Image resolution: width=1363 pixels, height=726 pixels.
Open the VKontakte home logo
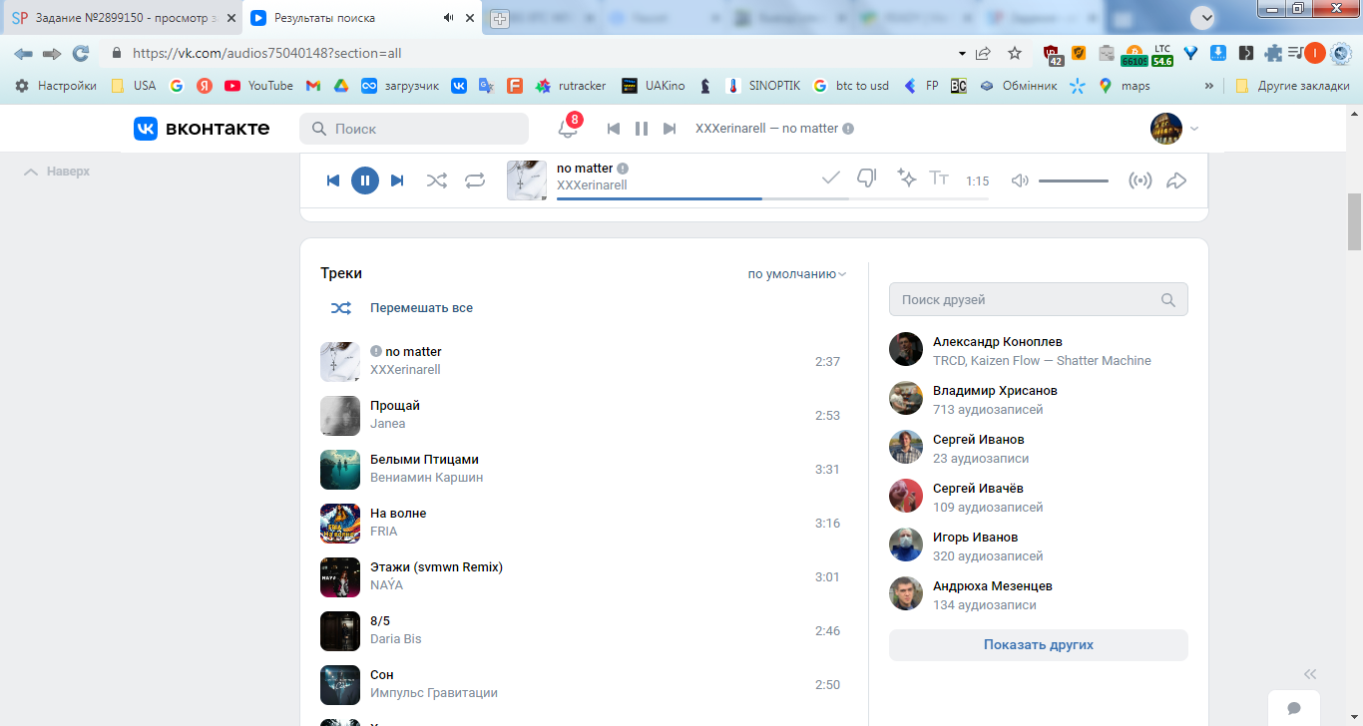tap(202, 128)
